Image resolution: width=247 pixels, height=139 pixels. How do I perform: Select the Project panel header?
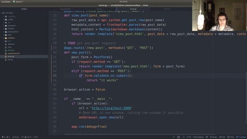click(x=24, y=9)
